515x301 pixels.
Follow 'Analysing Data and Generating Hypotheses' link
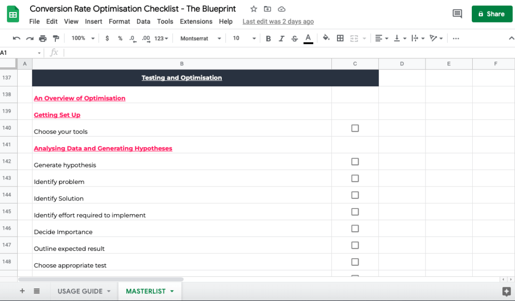coord(103,148)
